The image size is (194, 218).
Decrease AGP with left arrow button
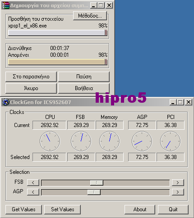tap(33, 192)
